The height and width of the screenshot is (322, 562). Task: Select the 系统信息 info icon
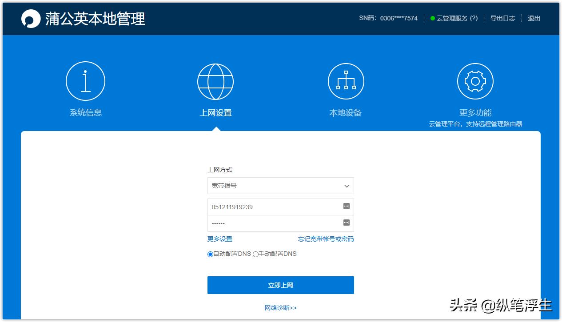pyautogui.click(x=85, y=81)
